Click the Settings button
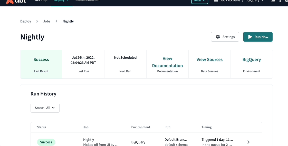Viewport: 288px width, 146px height. [225, 37]
